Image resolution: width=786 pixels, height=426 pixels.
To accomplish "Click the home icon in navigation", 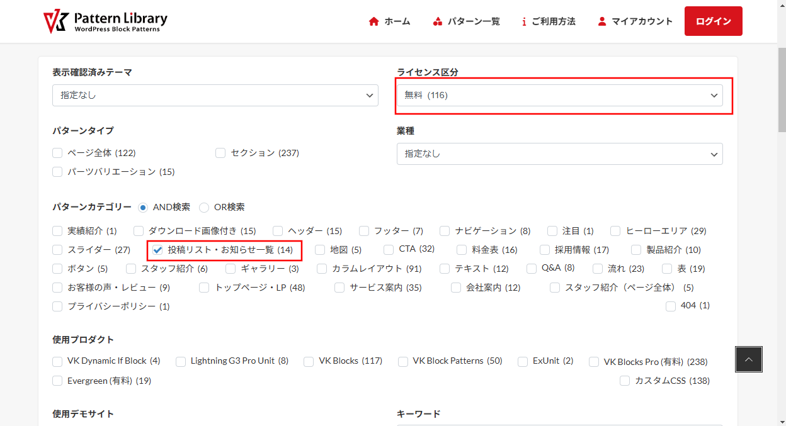I will click(x=373, y=21).
